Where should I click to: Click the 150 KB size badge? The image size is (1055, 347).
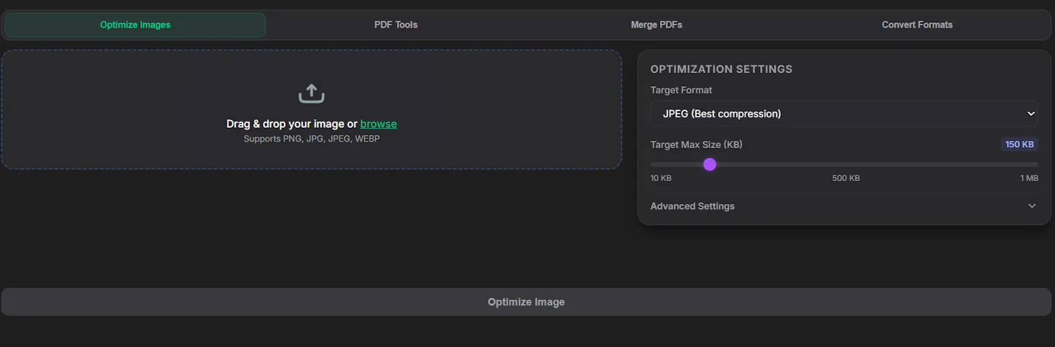tap(1019, 144)
